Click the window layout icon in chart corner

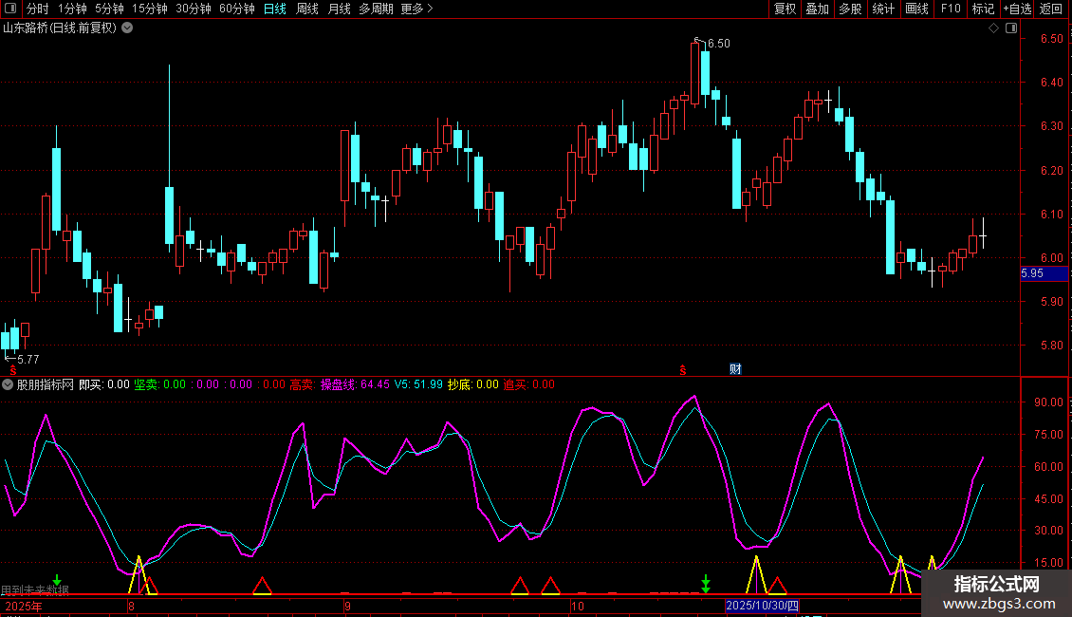tap(1012, 28)
